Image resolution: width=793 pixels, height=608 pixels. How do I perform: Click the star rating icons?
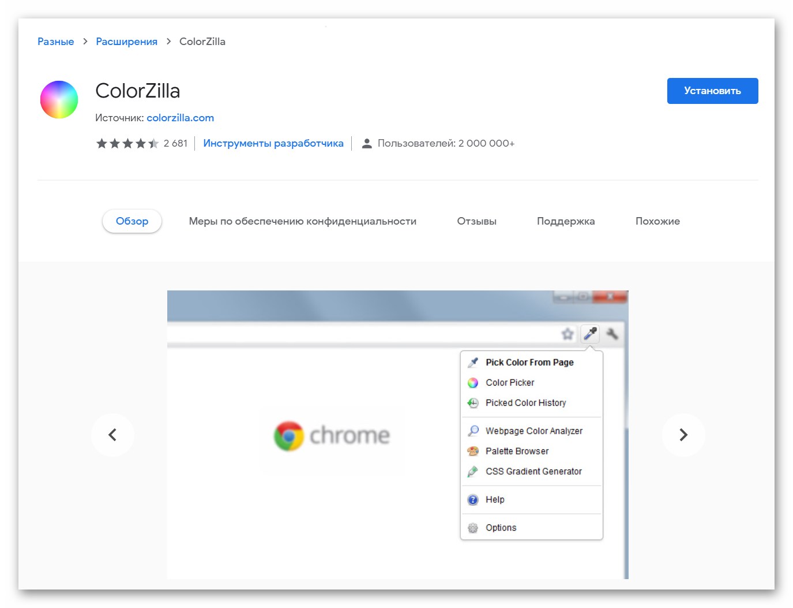(127, 143)
